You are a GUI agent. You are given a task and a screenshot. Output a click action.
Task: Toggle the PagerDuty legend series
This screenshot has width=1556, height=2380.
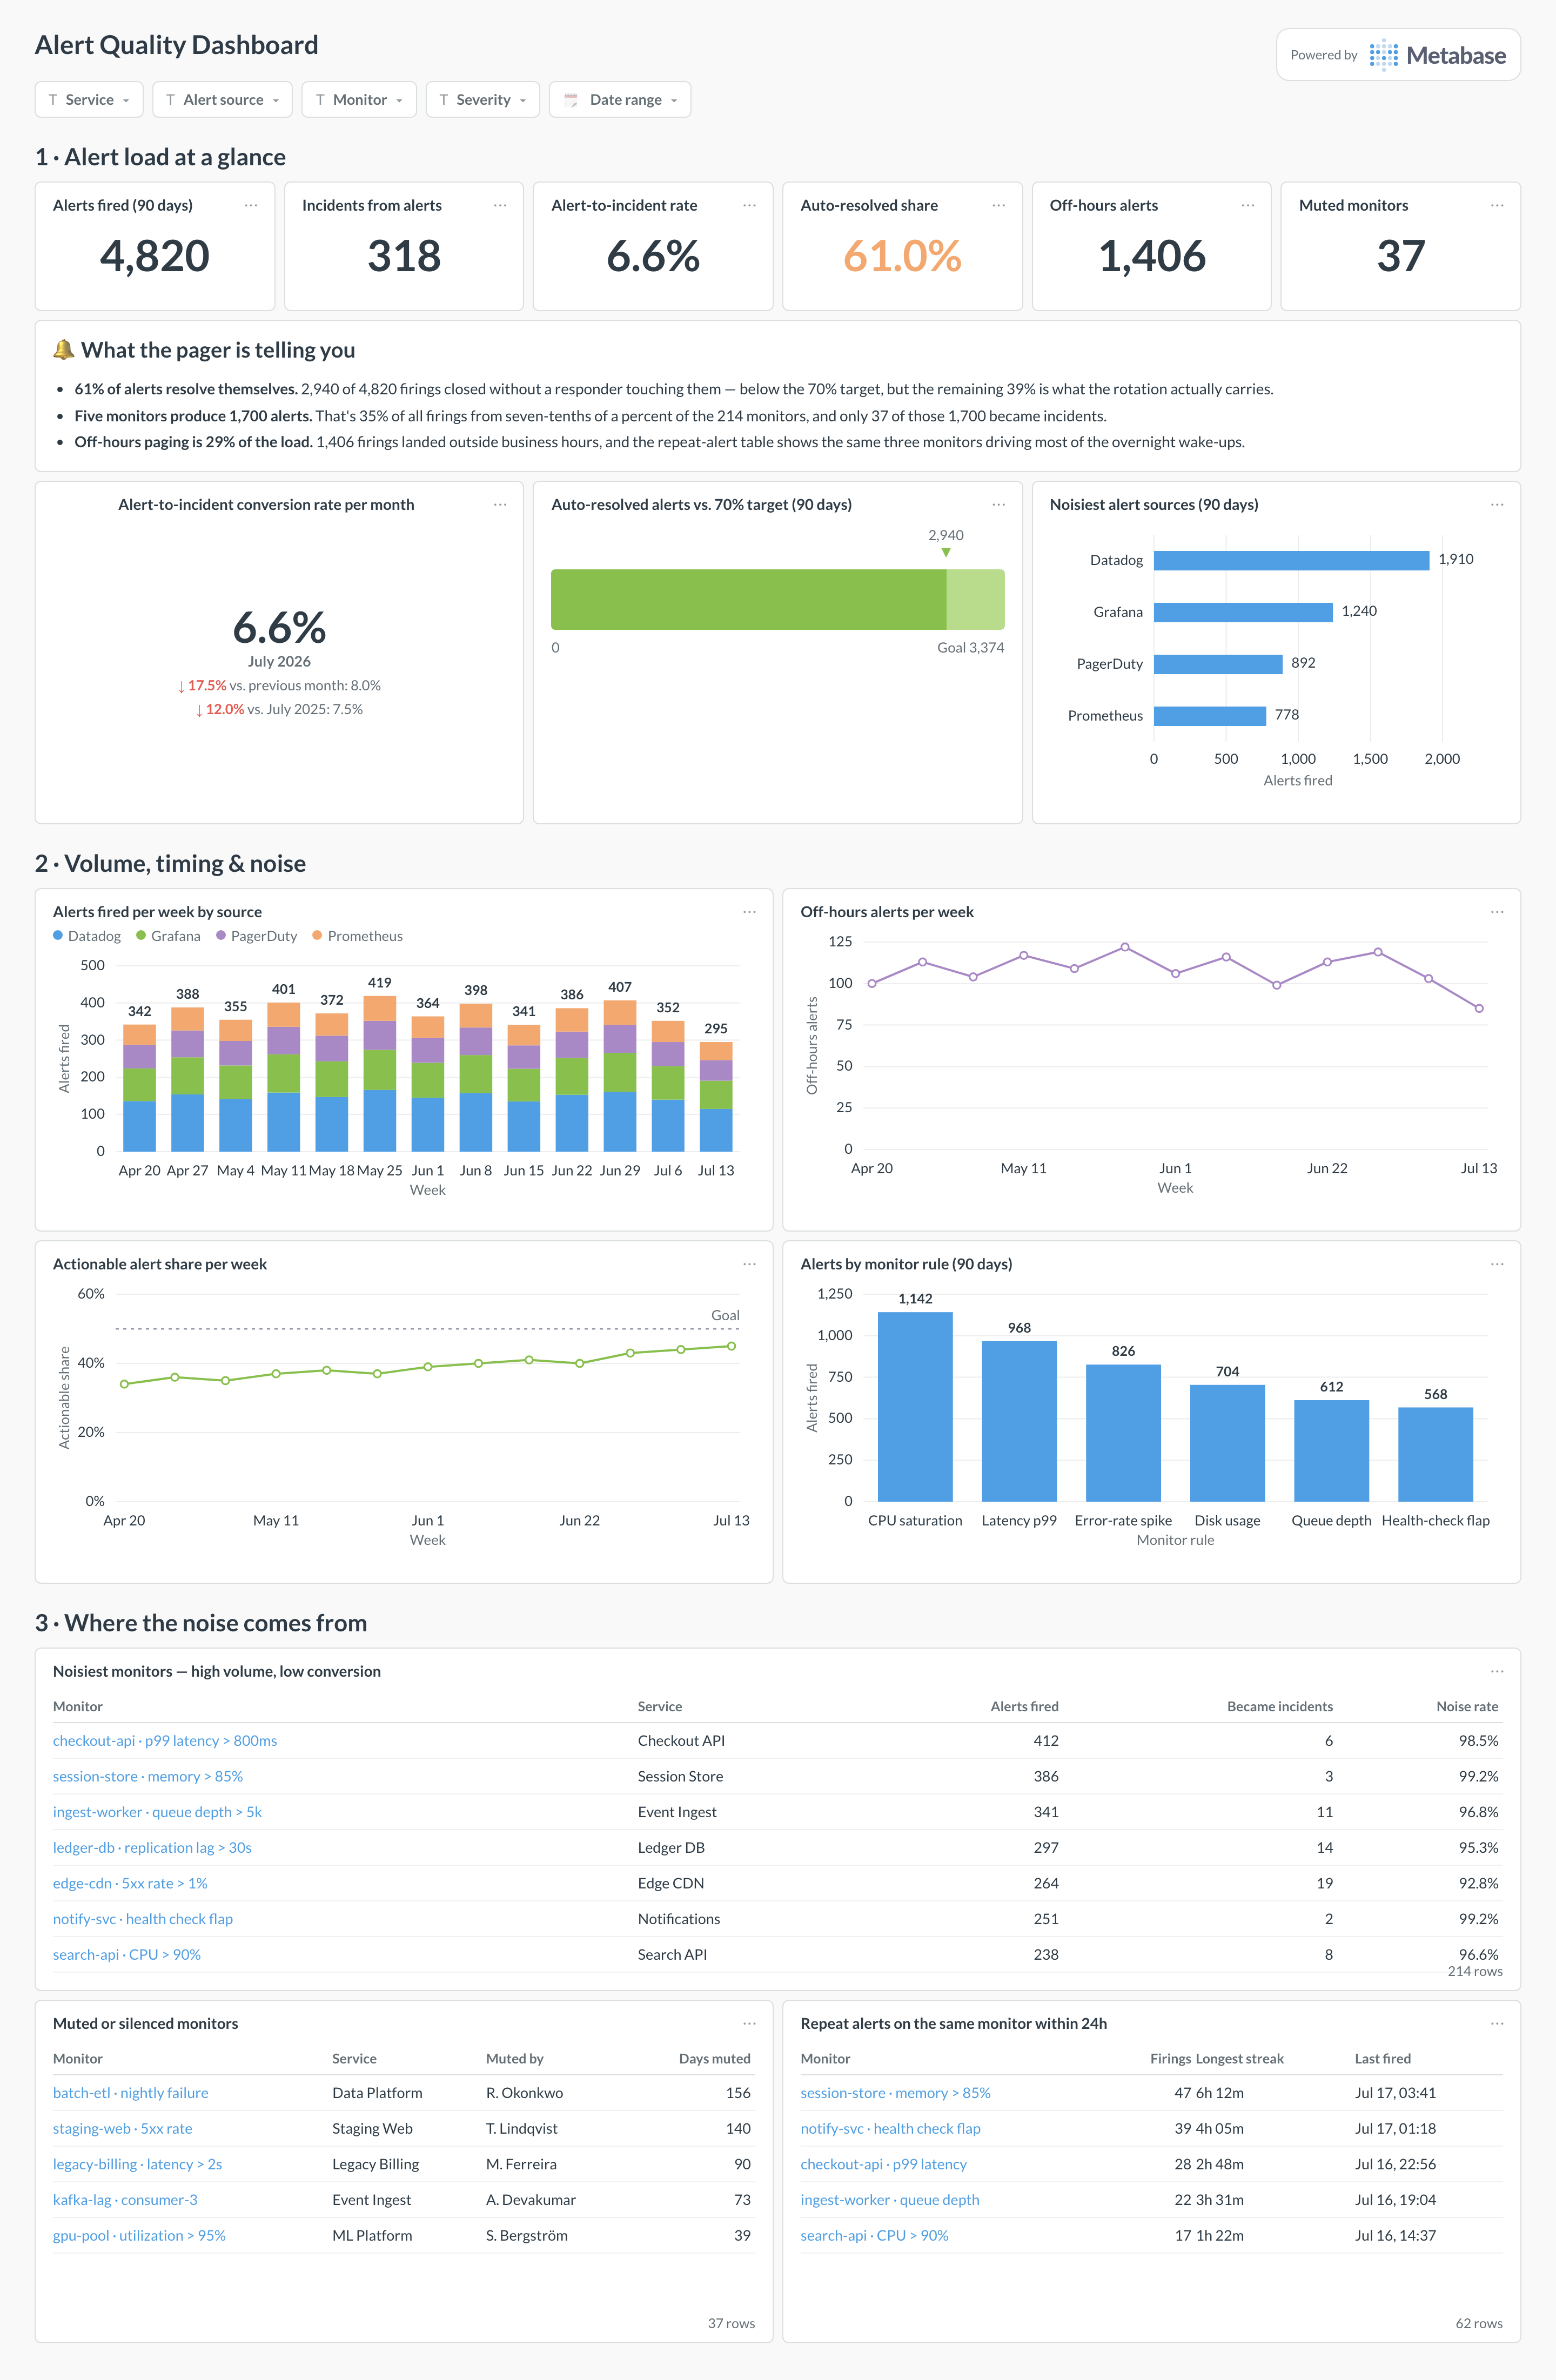[257, 936]
